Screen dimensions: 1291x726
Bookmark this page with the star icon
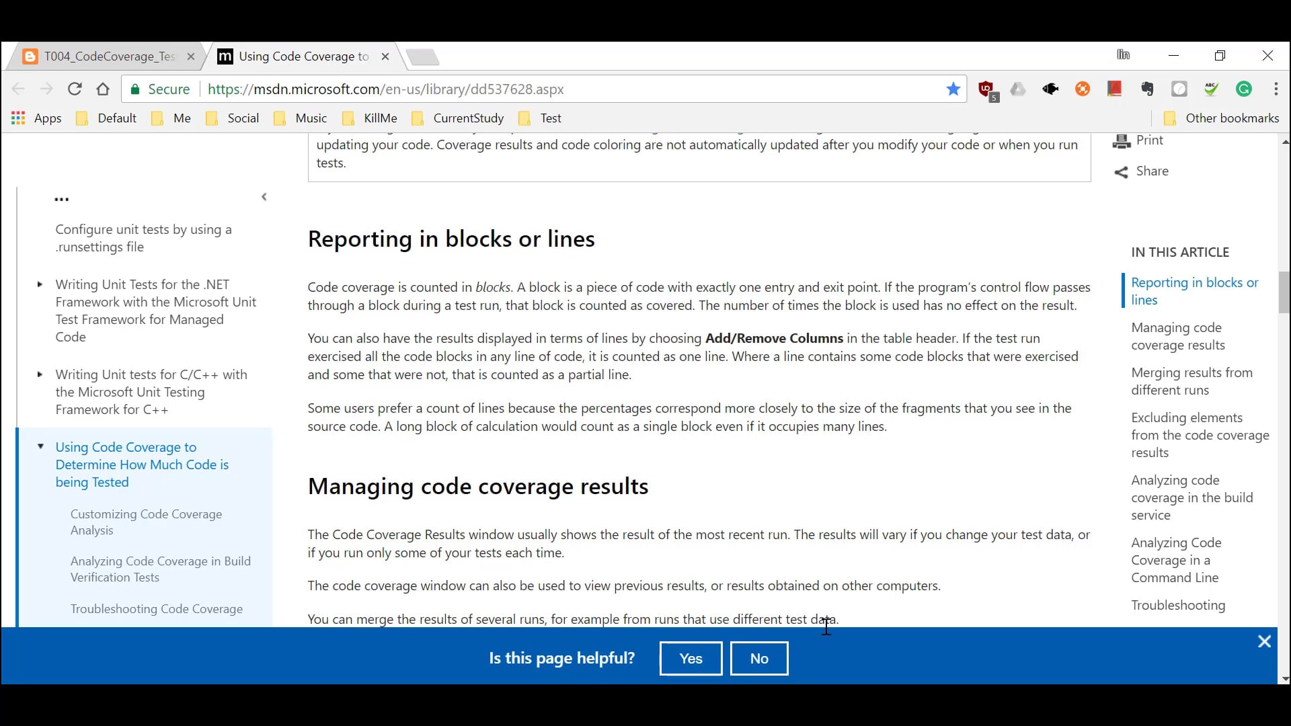(x=953, y=89)
